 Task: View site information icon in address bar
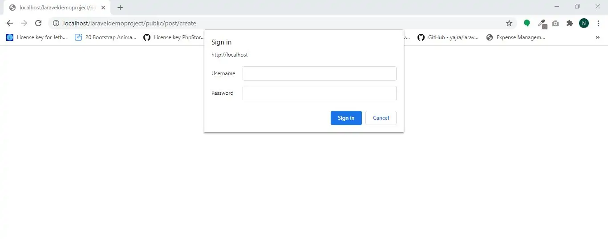pyautogui.click(x=56, y=23)
